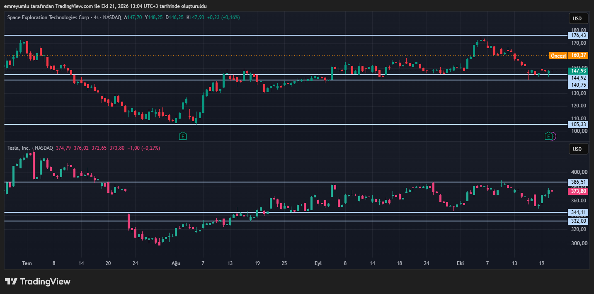
Task: Click the 100,00 price axis tick
Action: pos(578,131)
